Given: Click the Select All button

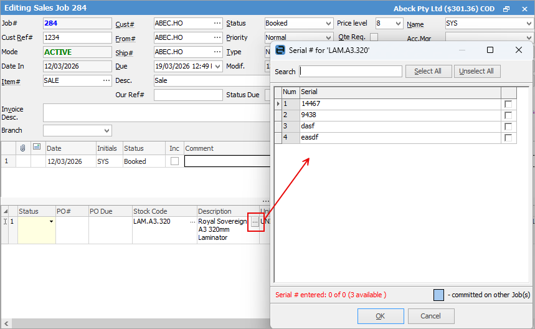Looking at the screenshot, I should (428, 71).
